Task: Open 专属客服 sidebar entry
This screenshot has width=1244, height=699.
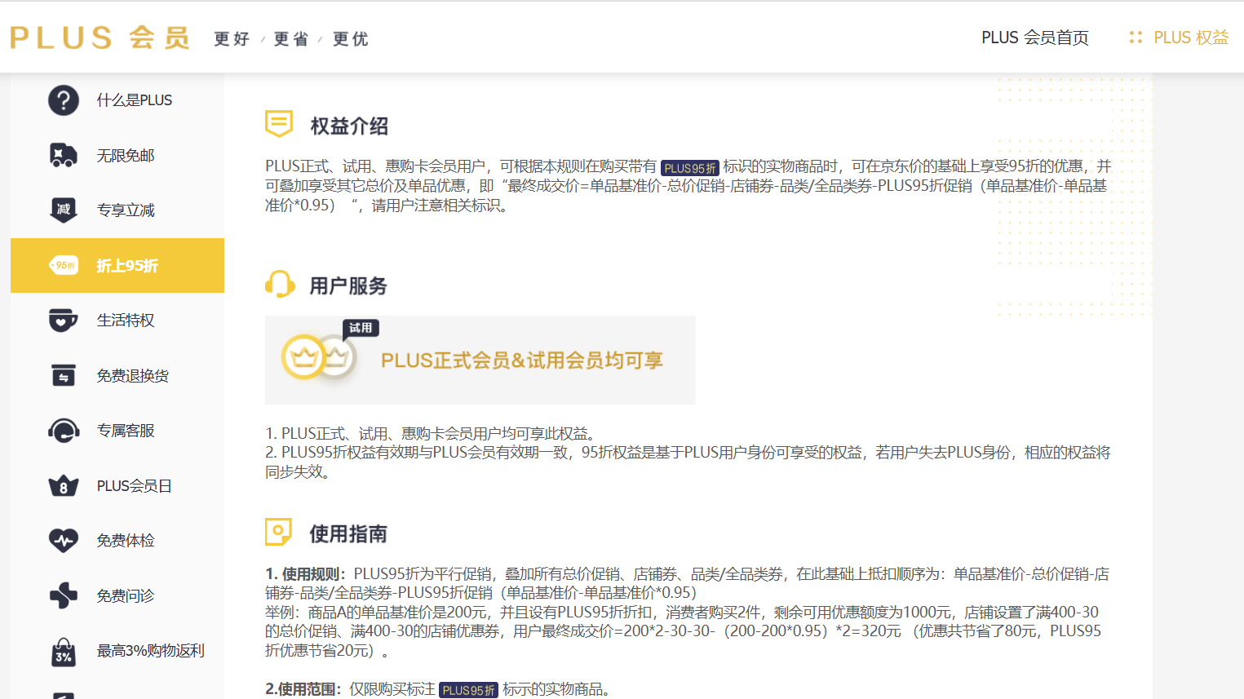Action: point(117,431)
